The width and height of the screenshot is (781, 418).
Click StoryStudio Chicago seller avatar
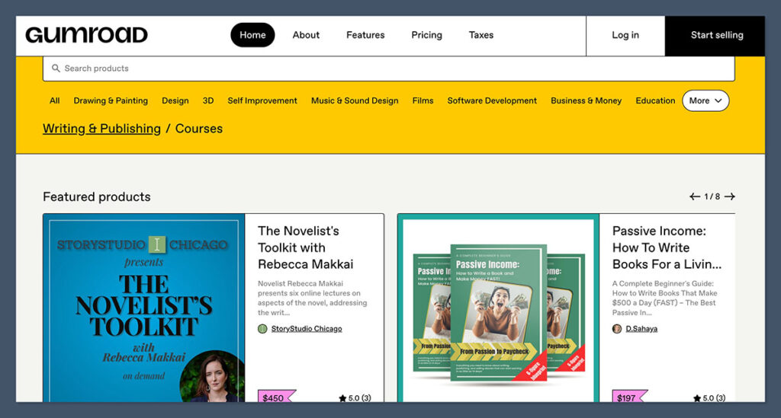(262, 329)
